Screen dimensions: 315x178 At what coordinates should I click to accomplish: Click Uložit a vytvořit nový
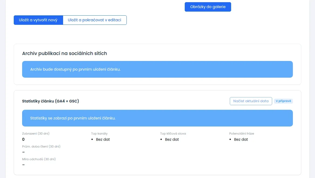point(38,20)
